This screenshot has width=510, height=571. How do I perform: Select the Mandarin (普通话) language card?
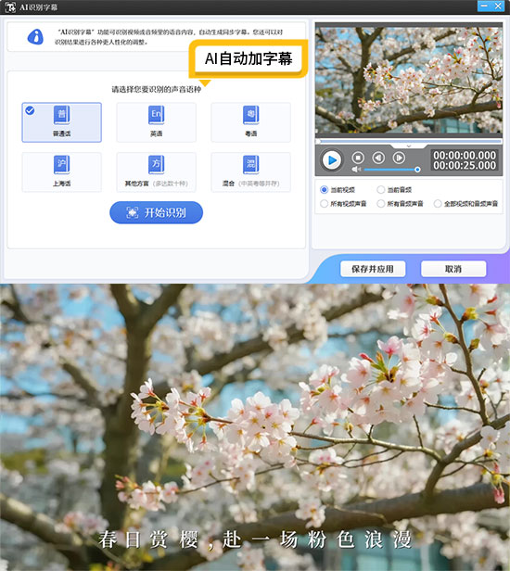pos(61,122)
